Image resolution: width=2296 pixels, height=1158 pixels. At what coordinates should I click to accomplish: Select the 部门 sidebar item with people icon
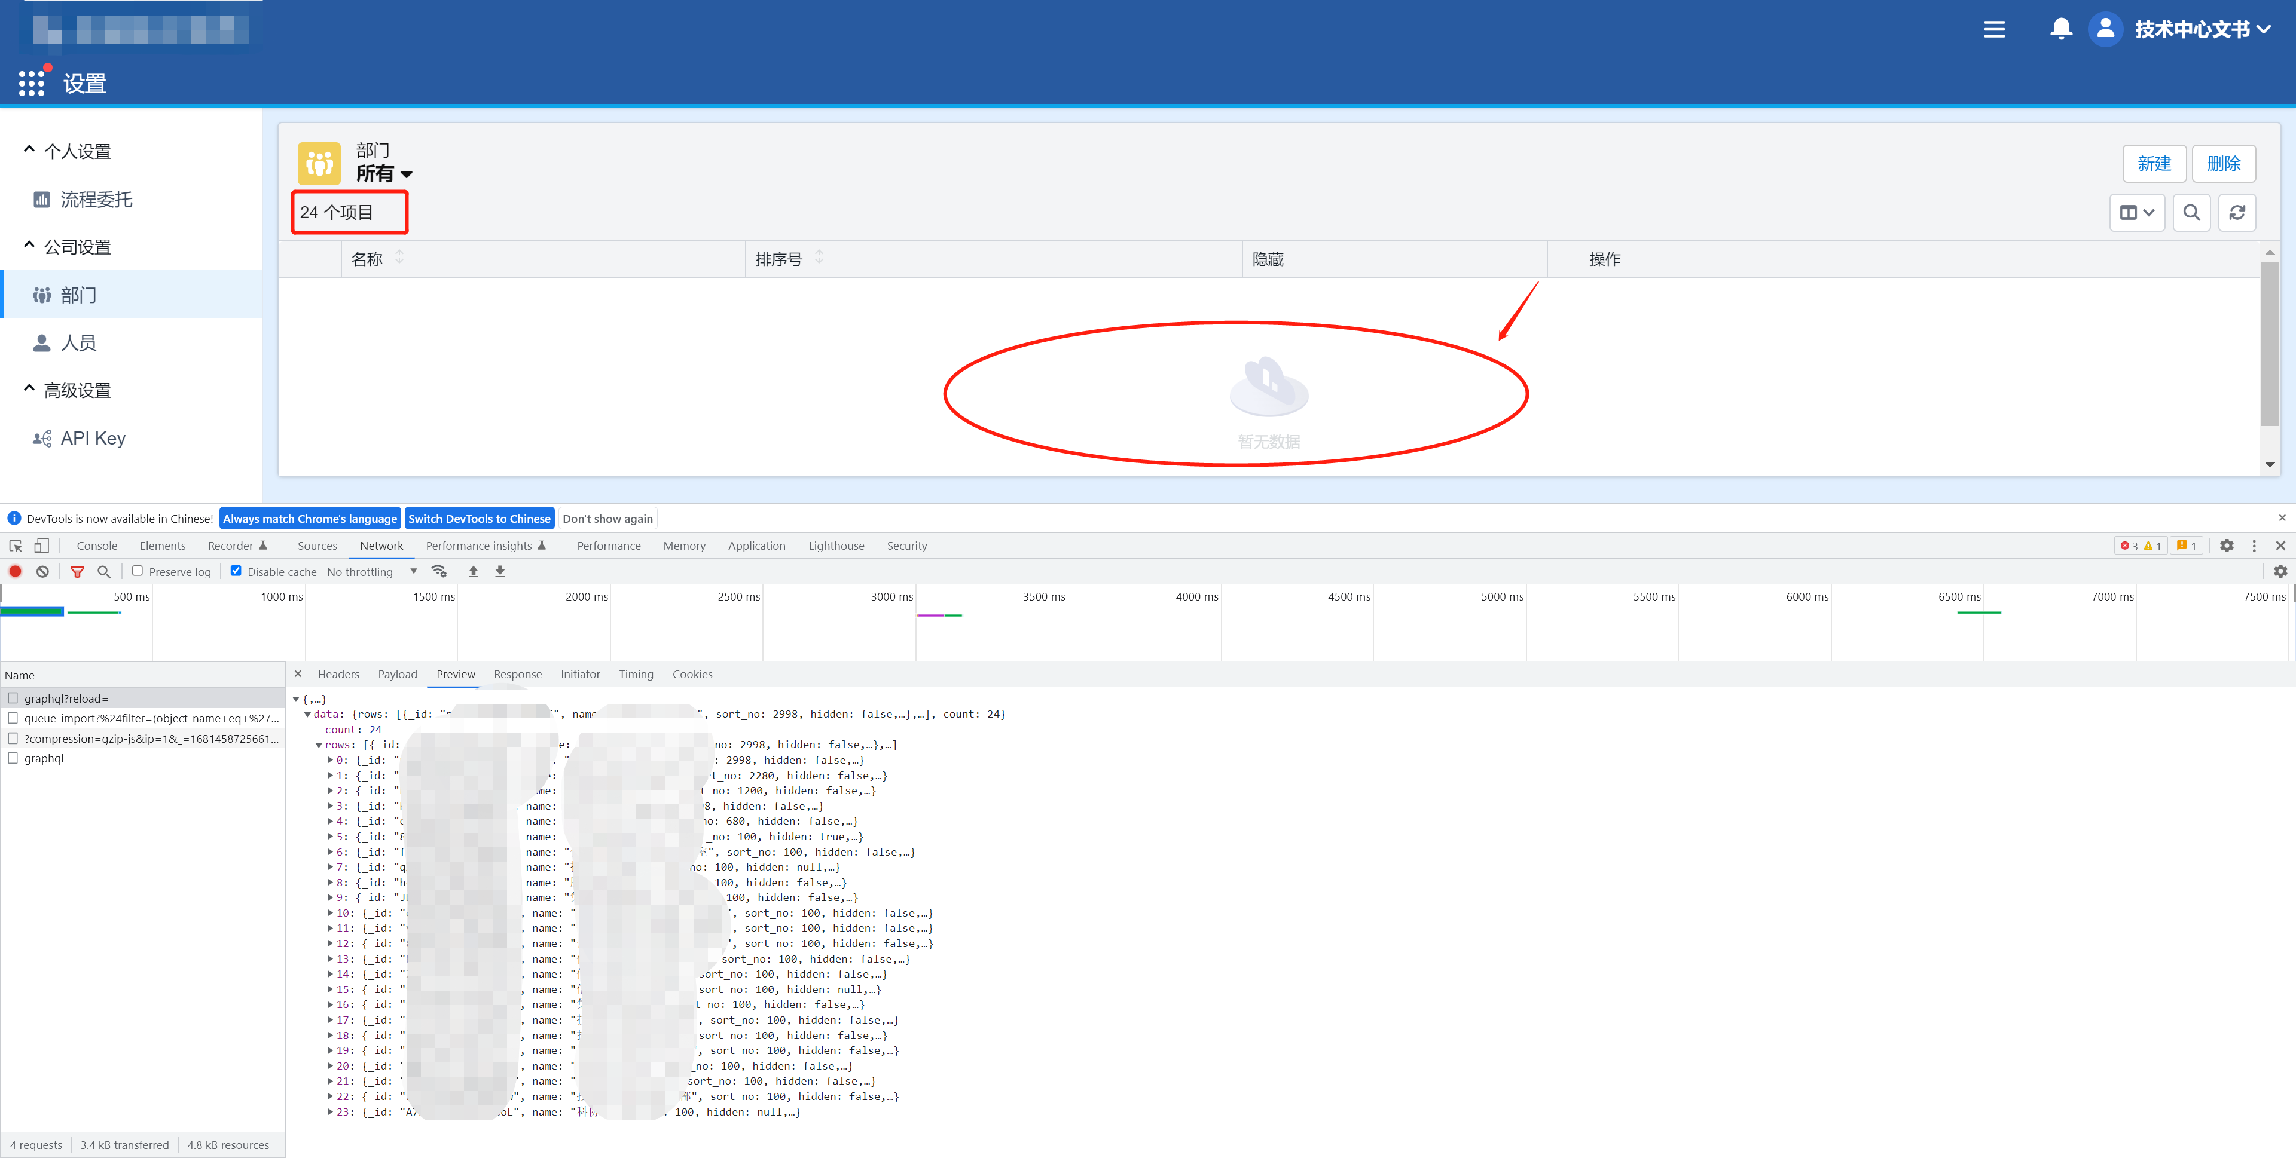pos(78,295)
